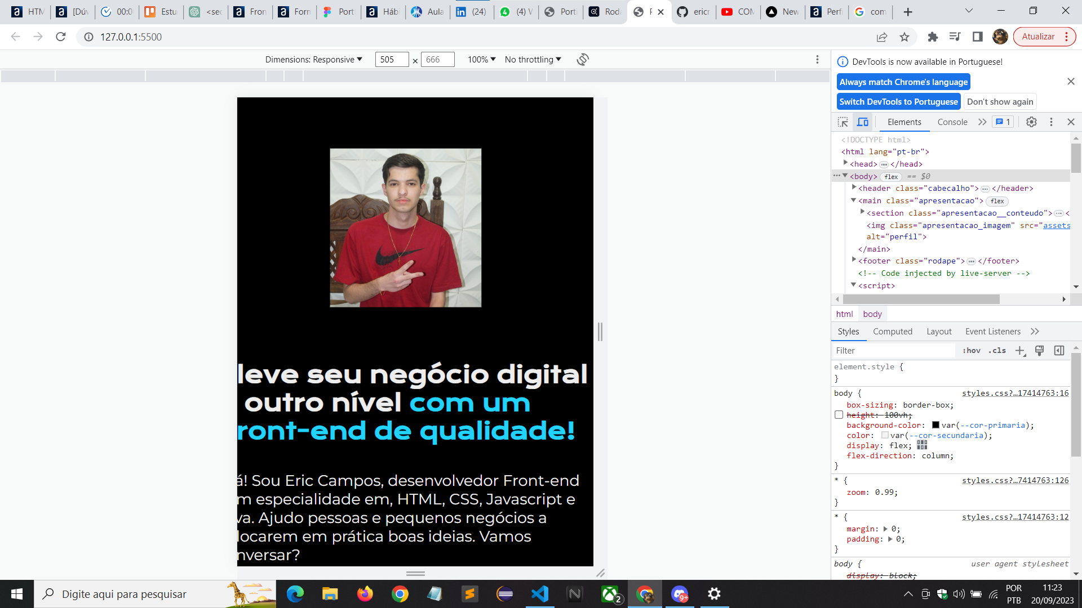Viewport: 1082px width, 608px height.
Task: Uncheck the height 100vh property checkbox
Action: tap(839, 415)
